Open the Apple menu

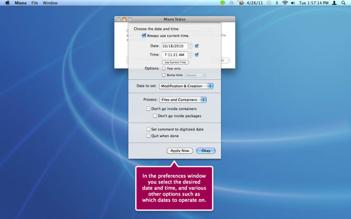7,3
